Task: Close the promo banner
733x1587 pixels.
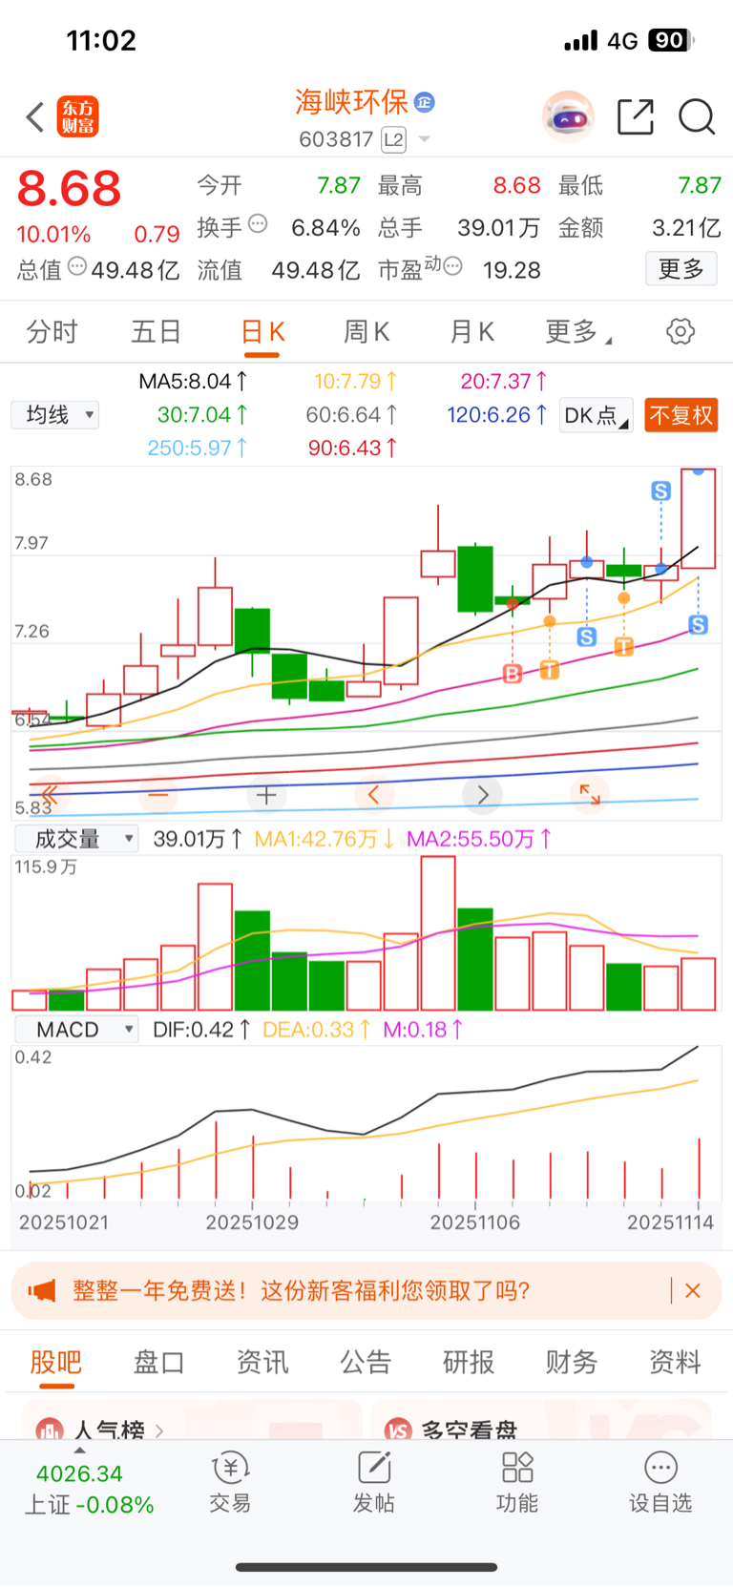Action: point(693,1291)
